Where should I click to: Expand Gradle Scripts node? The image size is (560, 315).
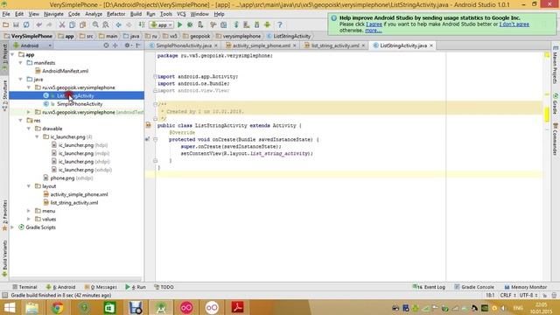(x=13, y=227)
